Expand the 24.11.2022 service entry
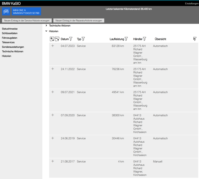The height and width of the screenshot is (179, 199). click(x=53, y=69)
